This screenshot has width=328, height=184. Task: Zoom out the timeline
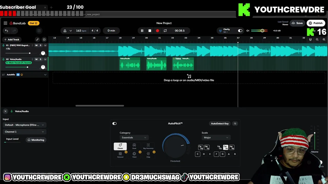coord(317,40)
